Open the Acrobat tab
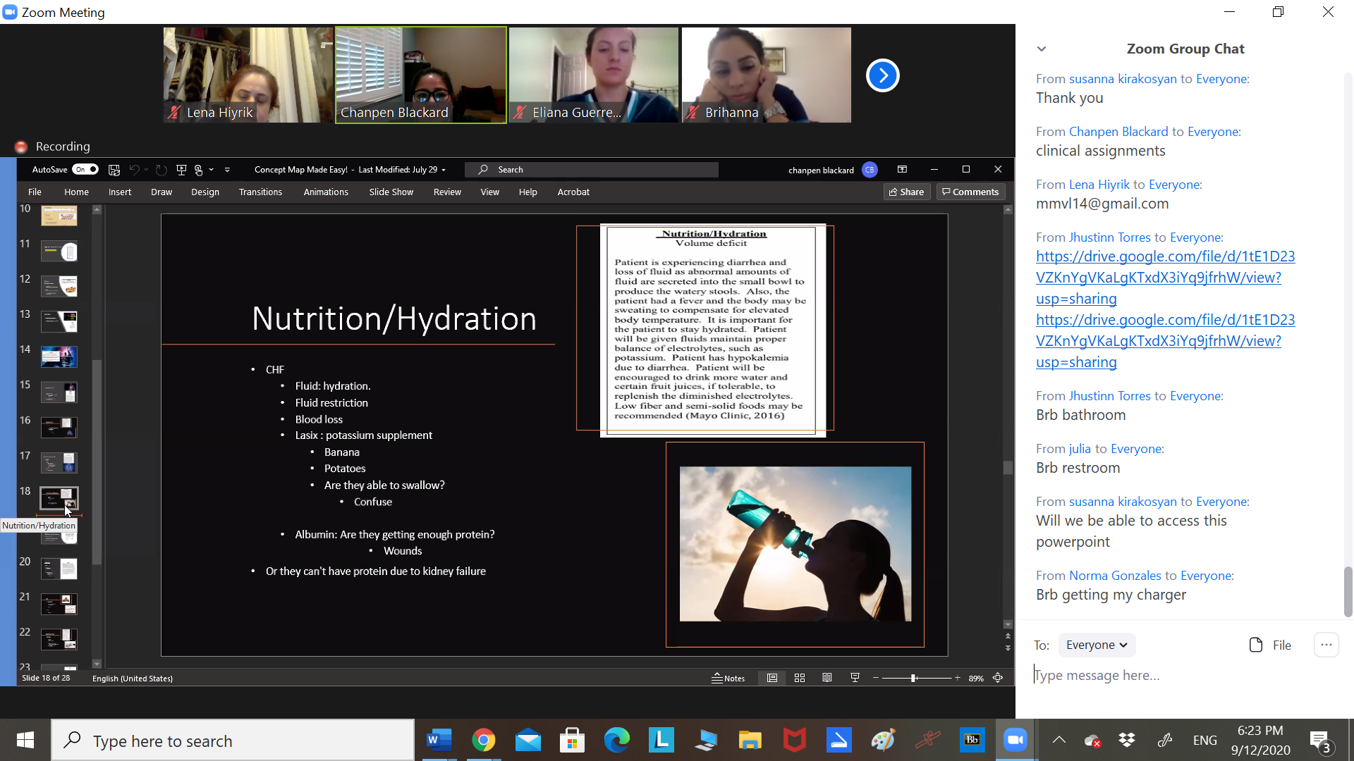Image resolution: width=1354 pixels, height=761 pixels. click(573, 192)
